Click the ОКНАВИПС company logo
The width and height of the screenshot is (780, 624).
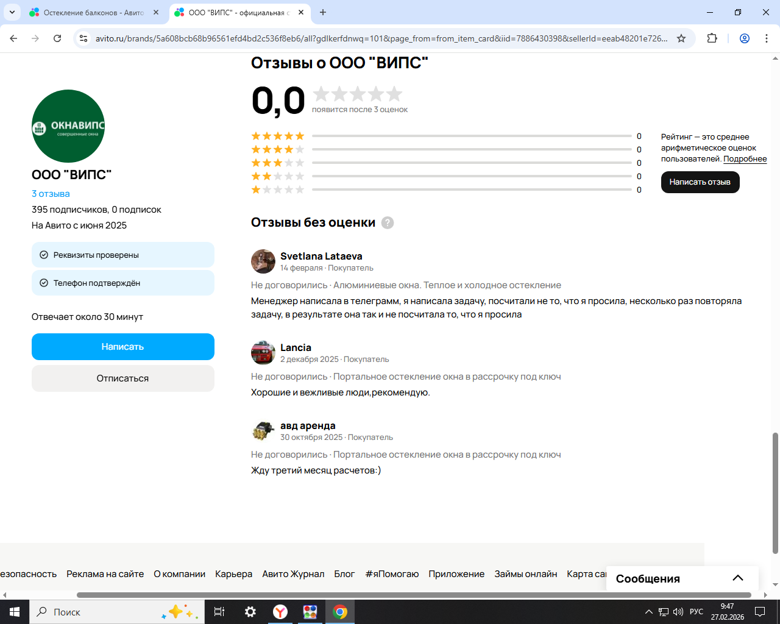pos(68,126)
